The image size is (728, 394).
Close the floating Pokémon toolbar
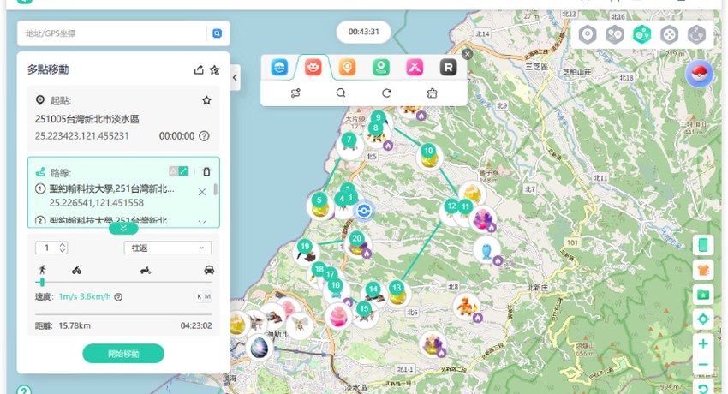468,54
